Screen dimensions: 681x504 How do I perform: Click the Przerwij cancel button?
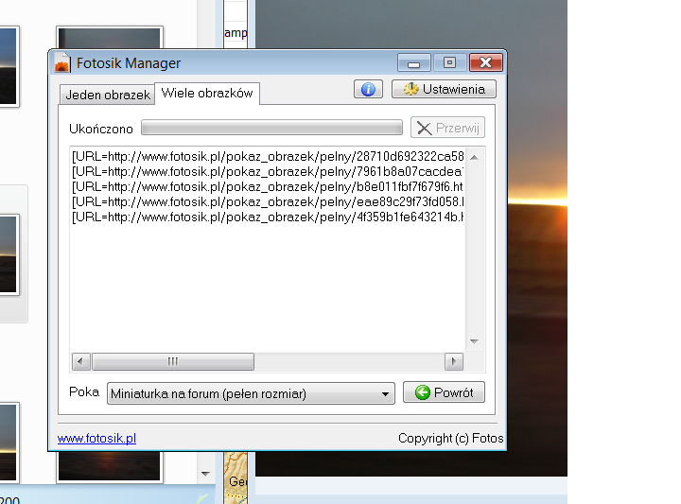point(447,128)
